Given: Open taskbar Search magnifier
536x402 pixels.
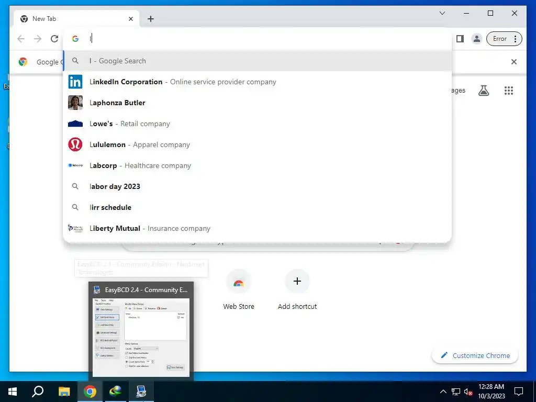Looking at the screenshot, I should [38, 392].
